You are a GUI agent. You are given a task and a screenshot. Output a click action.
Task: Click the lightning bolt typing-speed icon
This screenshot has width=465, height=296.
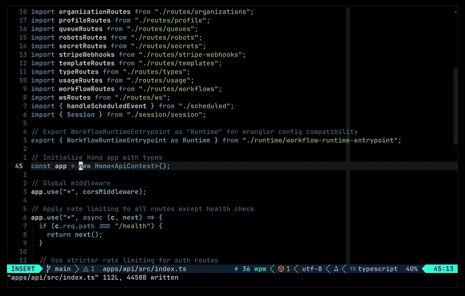pyautogui.click(x=237, y=269)
